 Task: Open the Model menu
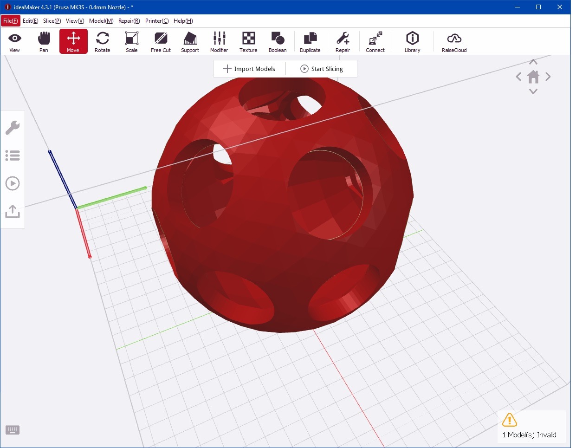coord(101,21)
